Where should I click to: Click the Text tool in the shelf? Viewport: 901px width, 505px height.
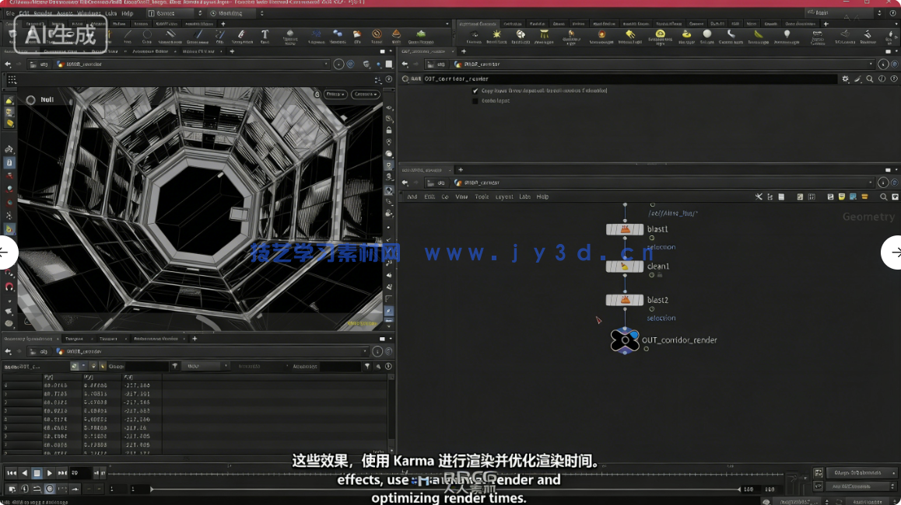pyautogui.click(x=265, y=35)
